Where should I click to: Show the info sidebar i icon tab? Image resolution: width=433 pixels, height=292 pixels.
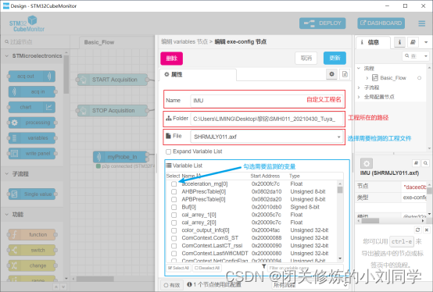coord(399,42)
